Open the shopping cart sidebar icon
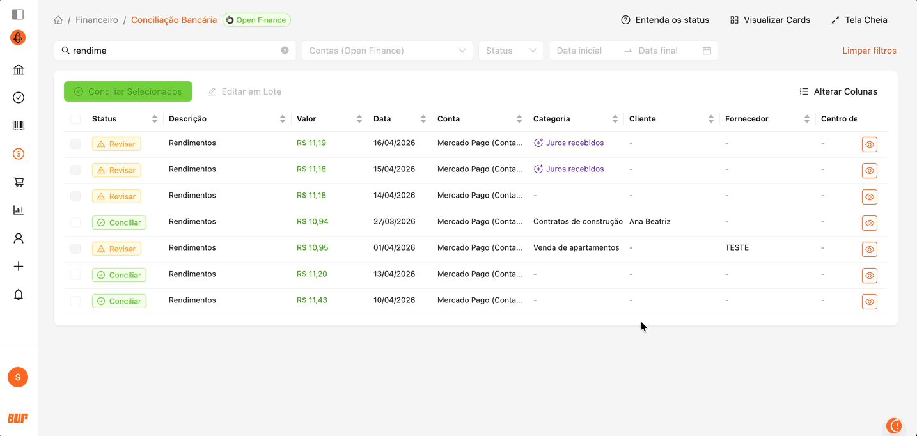Viewport: 917px width, 436px height. (19, 182)
